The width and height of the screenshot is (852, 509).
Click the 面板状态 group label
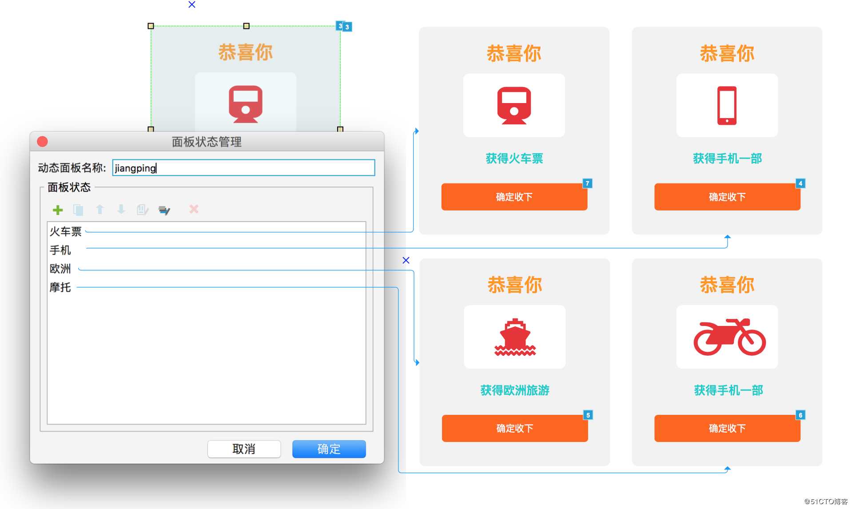69,187
